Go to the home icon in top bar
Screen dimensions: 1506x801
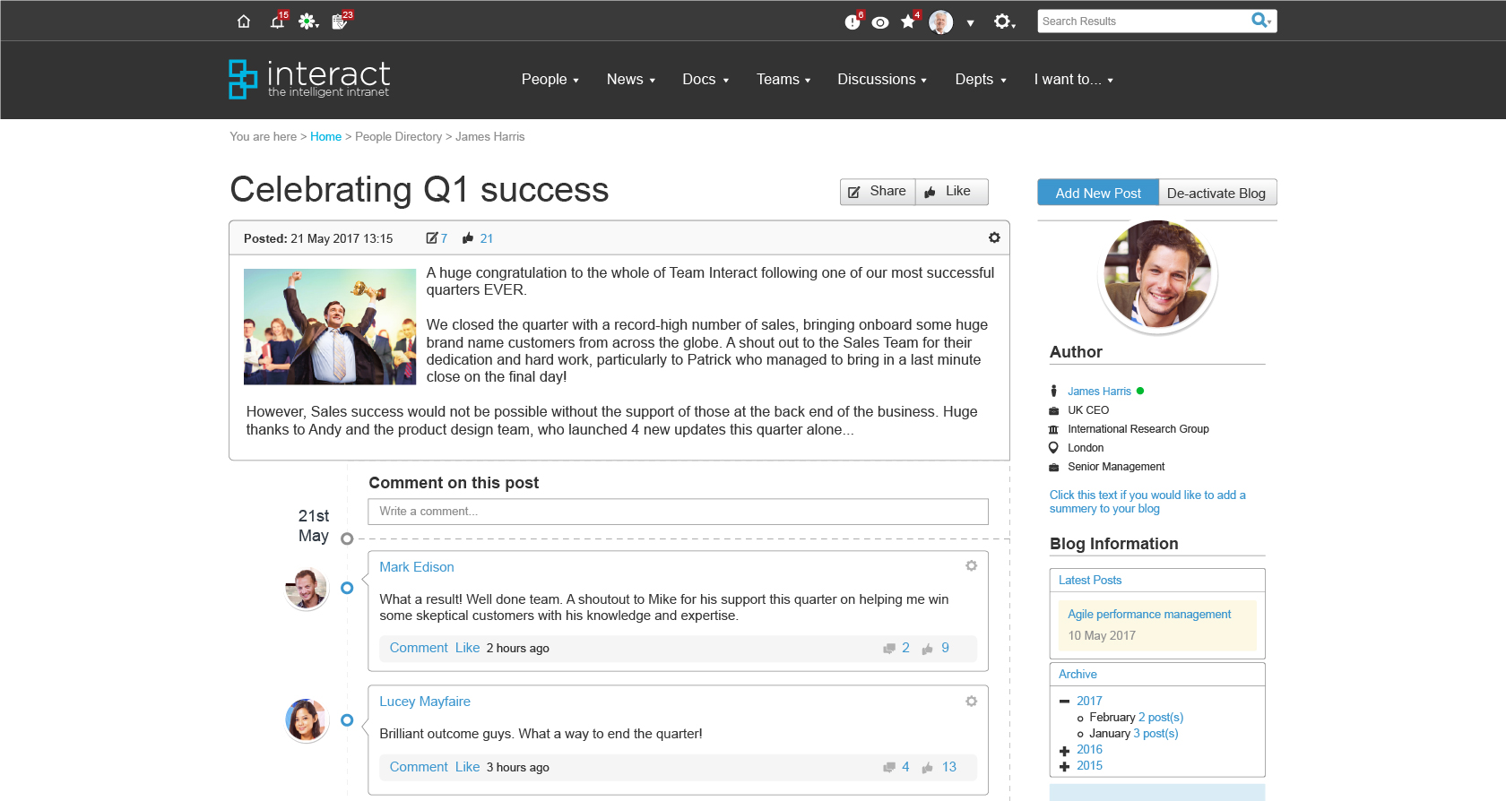pos(244,22)
